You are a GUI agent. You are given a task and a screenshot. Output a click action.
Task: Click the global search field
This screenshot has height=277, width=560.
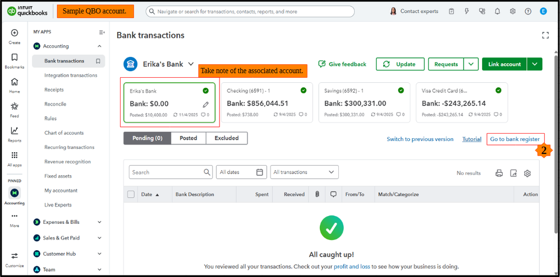pos(250,11)
